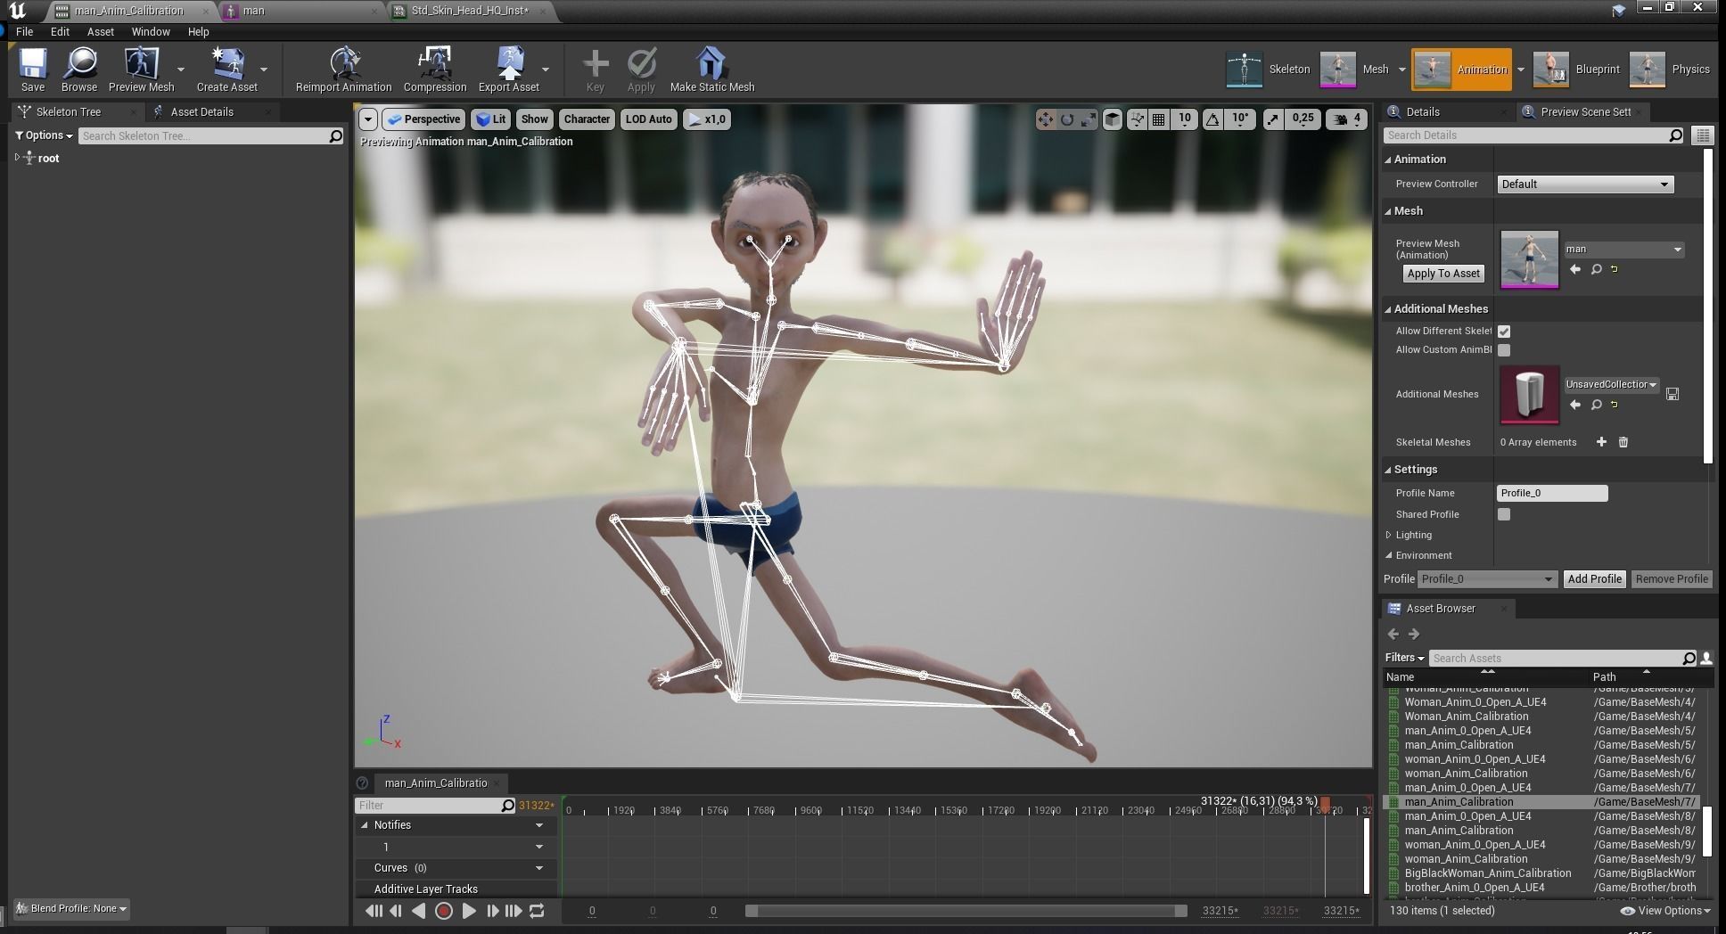
Task: Open grid snap value 10 dropdown
Action: tap(1184, 119)
